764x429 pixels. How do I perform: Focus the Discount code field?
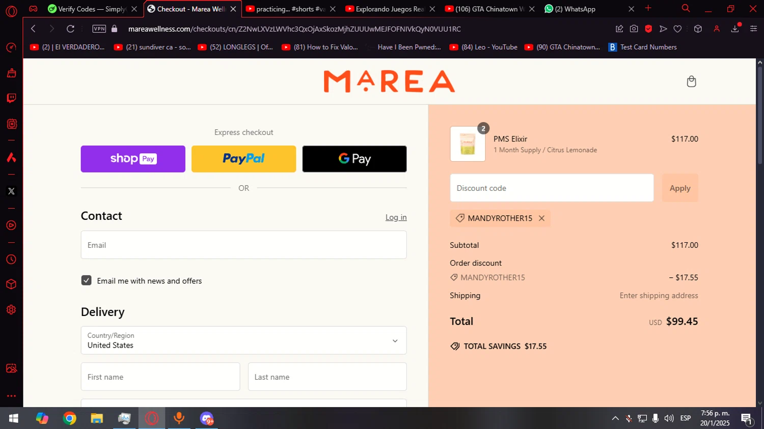tap(552, 188)
